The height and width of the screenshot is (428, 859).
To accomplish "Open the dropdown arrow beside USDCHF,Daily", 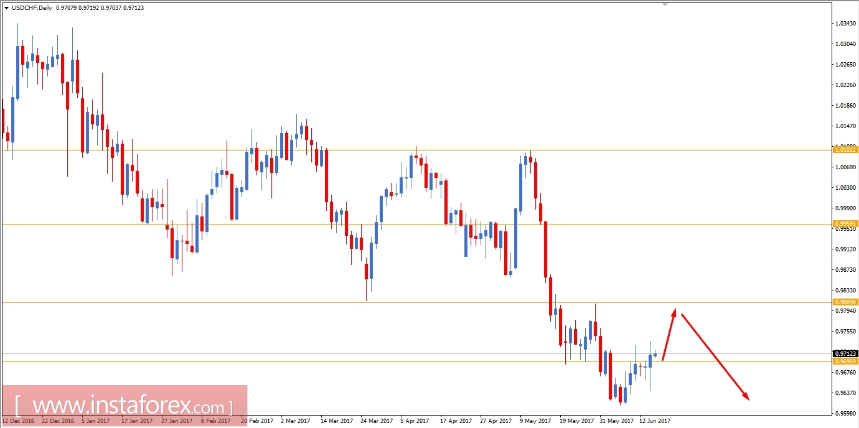I will [6, 8].
